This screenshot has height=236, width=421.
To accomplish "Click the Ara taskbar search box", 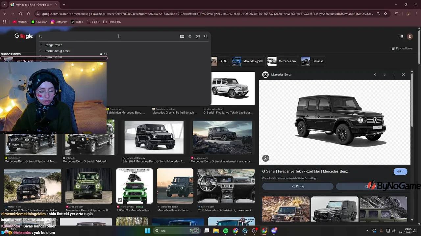I will click(x=177, y=231).
